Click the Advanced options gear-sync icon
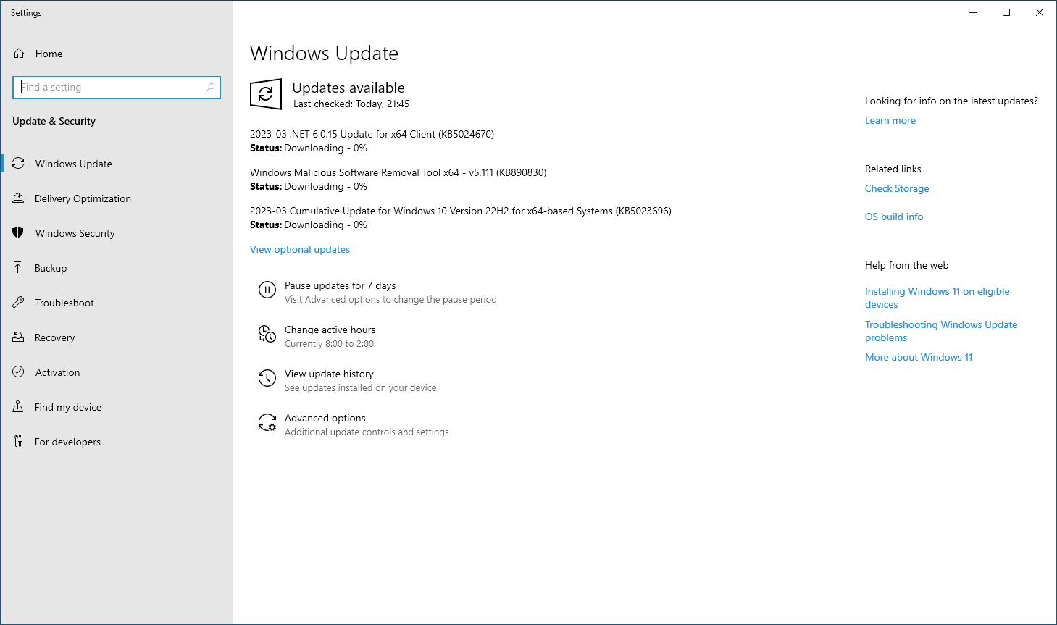Viewport: 1057px width, 625px height. pos(267,423)
